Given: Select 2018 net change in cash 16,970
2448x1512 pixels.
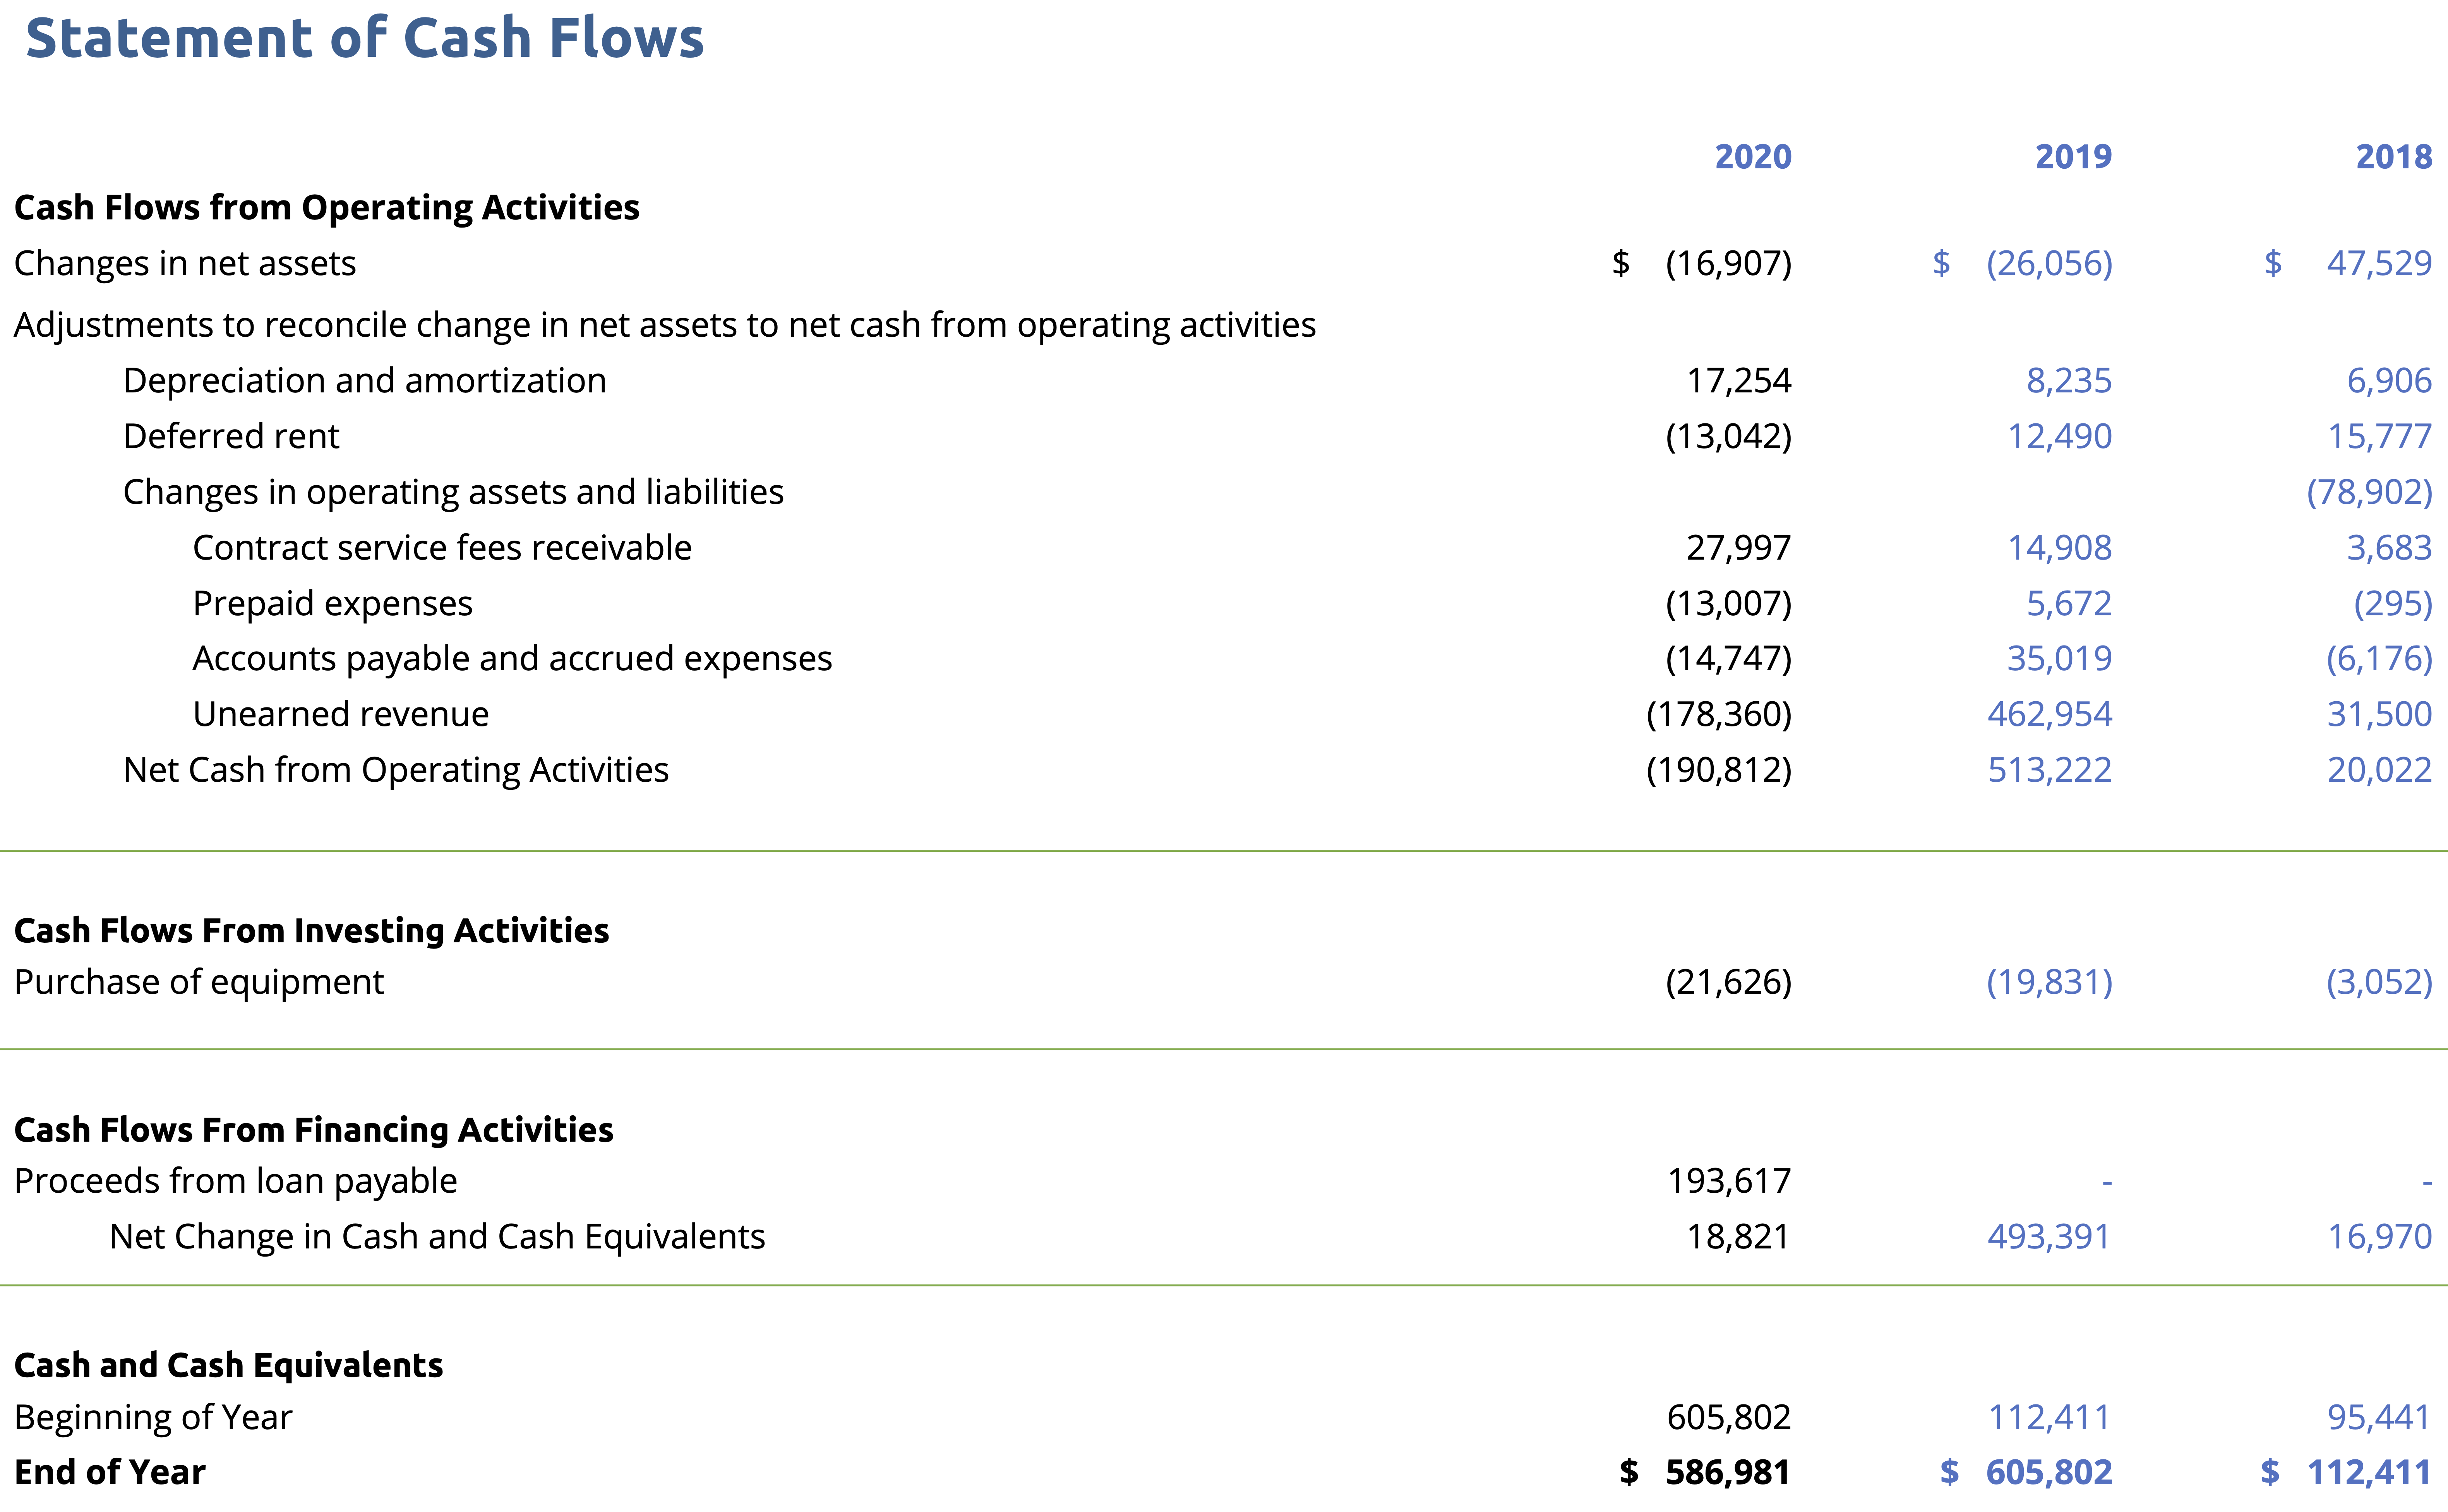Looking at the screenshot, I should [2380, 1238].
